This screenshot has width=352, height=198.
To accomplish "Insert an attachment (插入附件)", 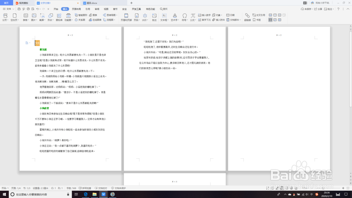I will [219, 20].
